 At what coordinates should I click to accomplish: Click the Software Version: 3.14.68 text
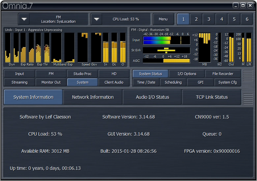tap(128, 117)
